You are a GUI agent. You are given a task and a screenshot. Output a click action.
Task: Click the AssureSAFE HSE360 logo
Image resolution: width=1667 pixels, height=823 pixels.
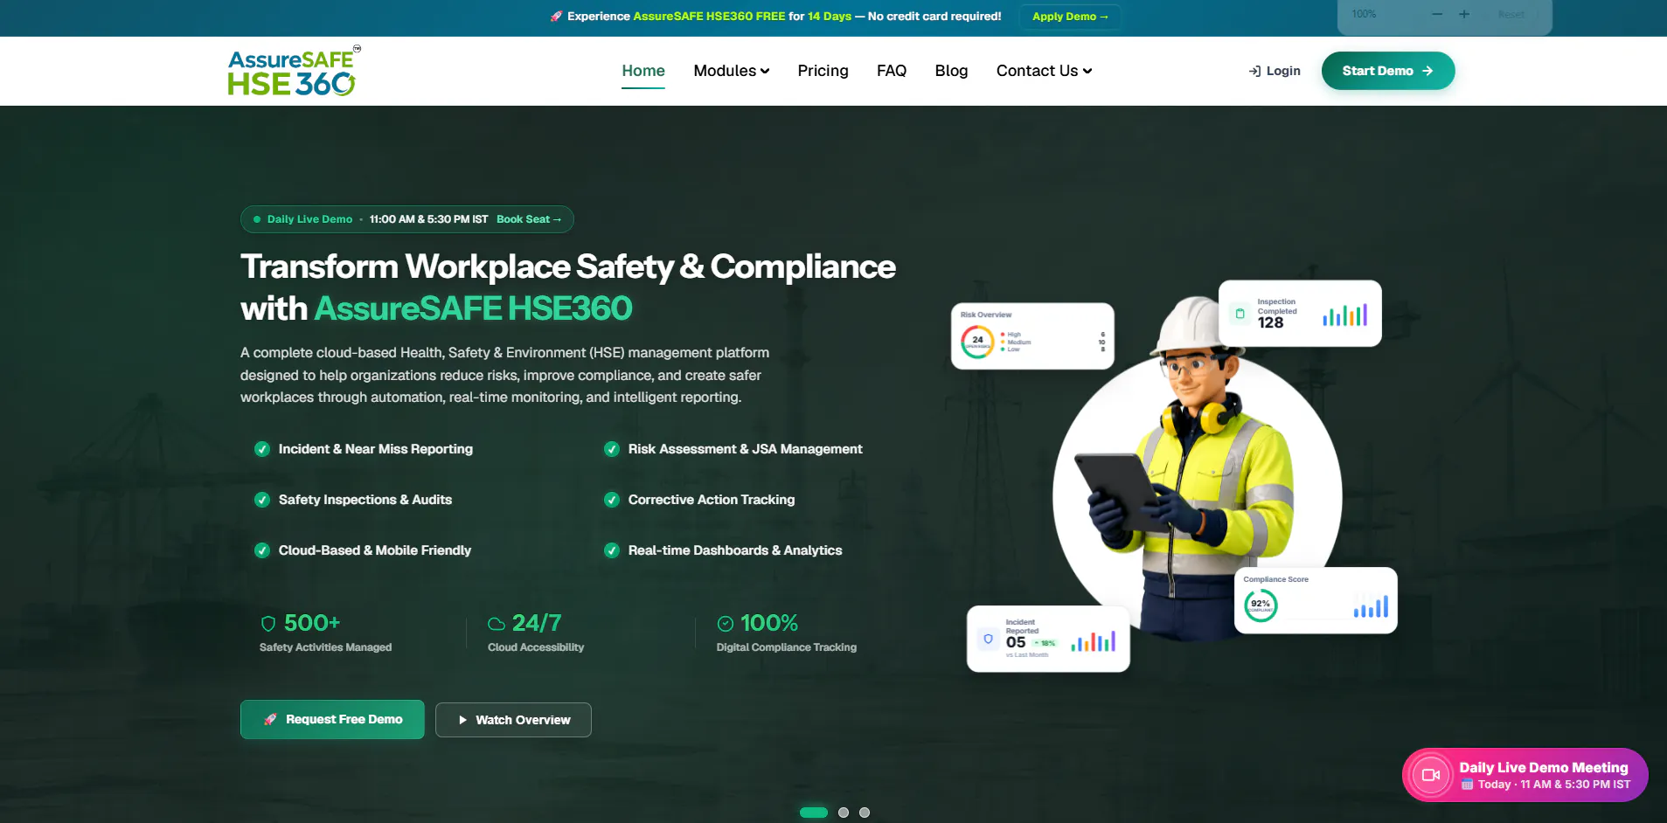[x=294, y=71]
